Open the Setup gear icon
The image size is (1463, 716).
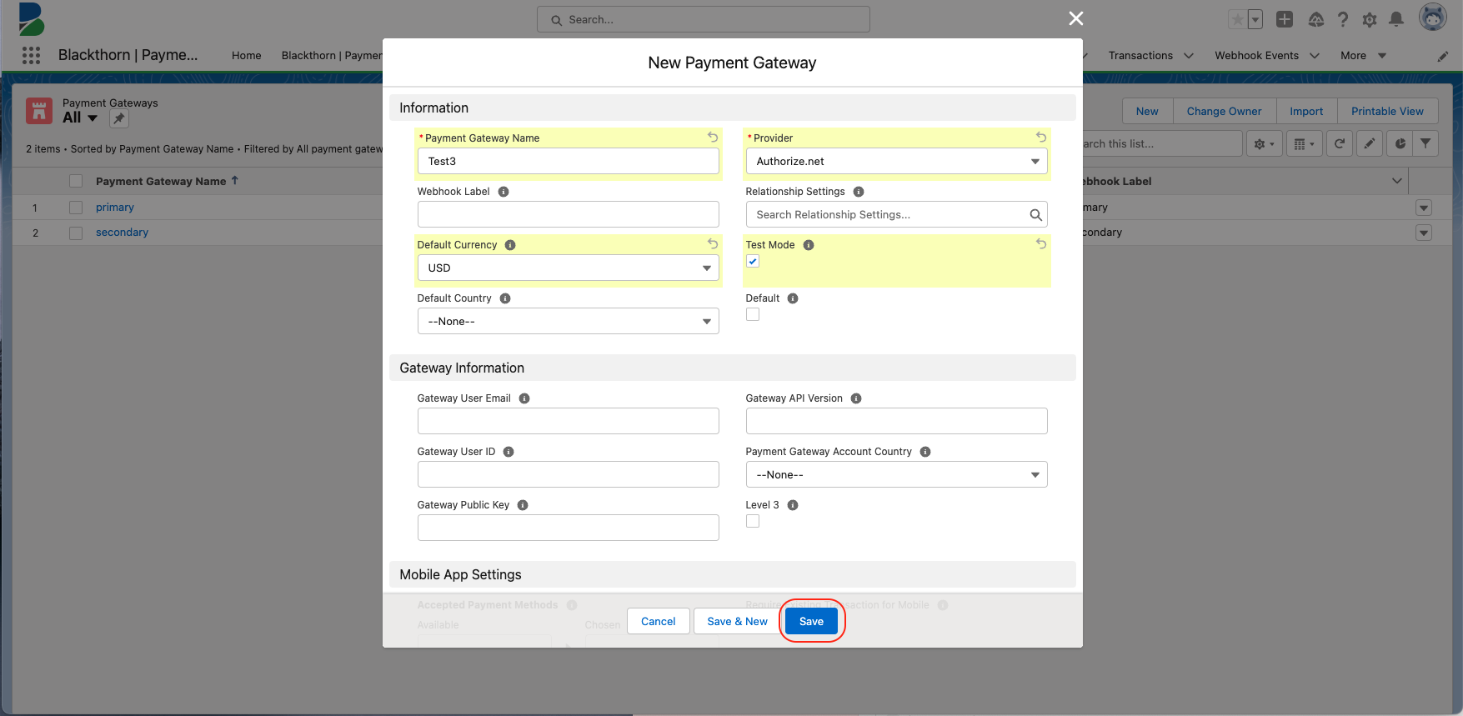[x=1370, y=19]
